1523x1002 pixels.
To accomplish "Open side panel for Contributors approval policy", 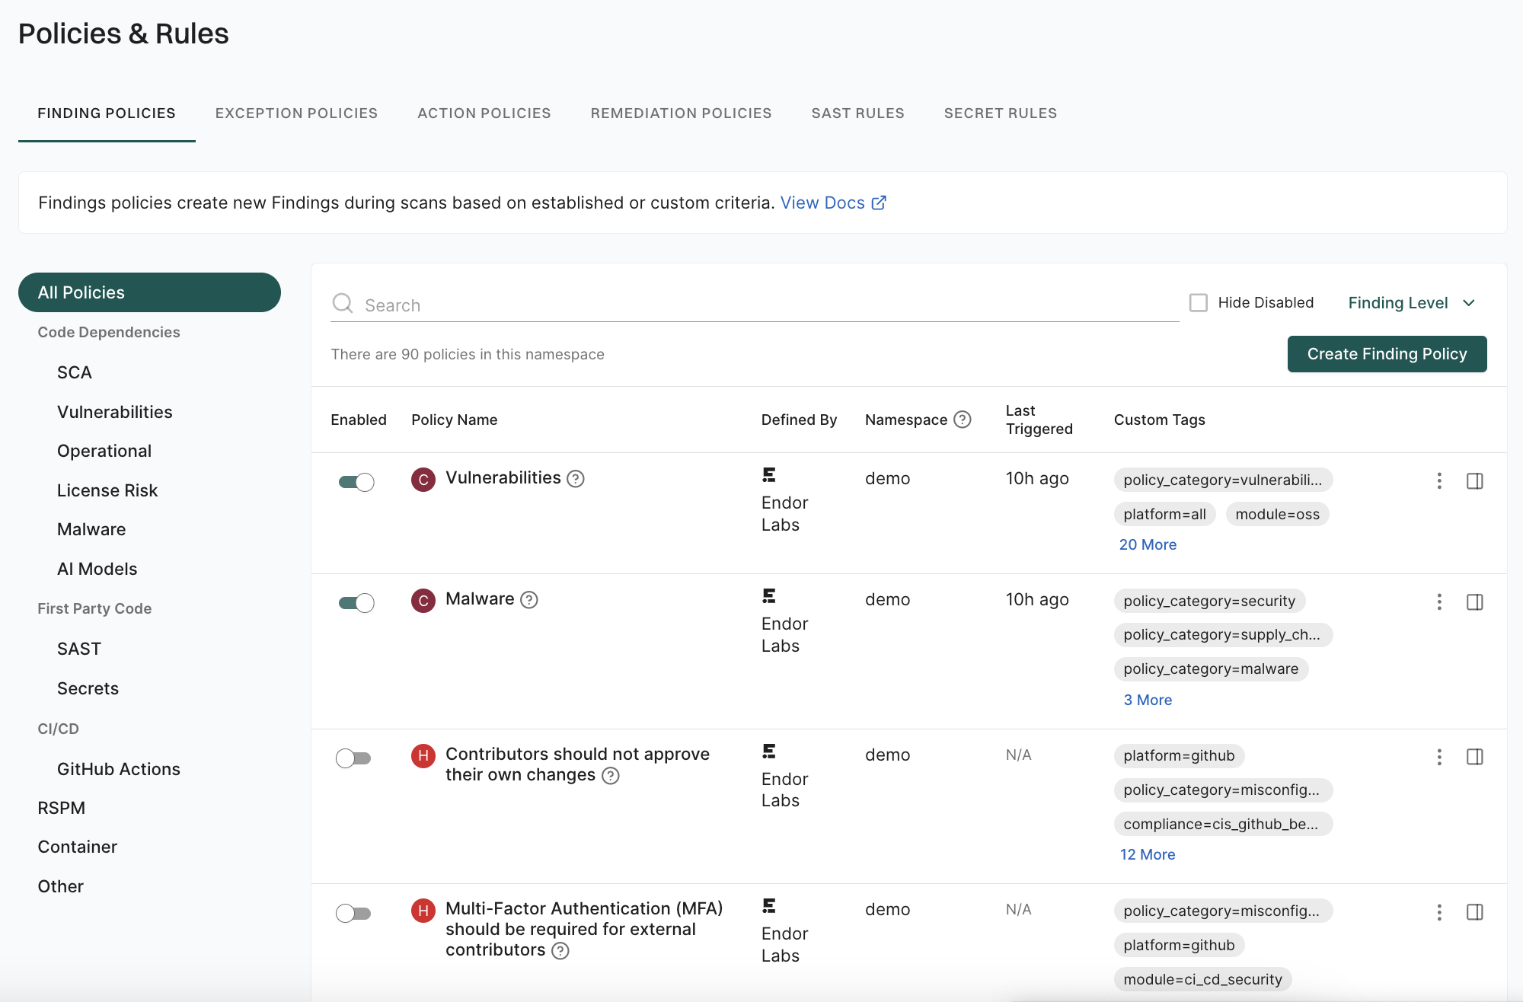I will (x=1474, y=757).
